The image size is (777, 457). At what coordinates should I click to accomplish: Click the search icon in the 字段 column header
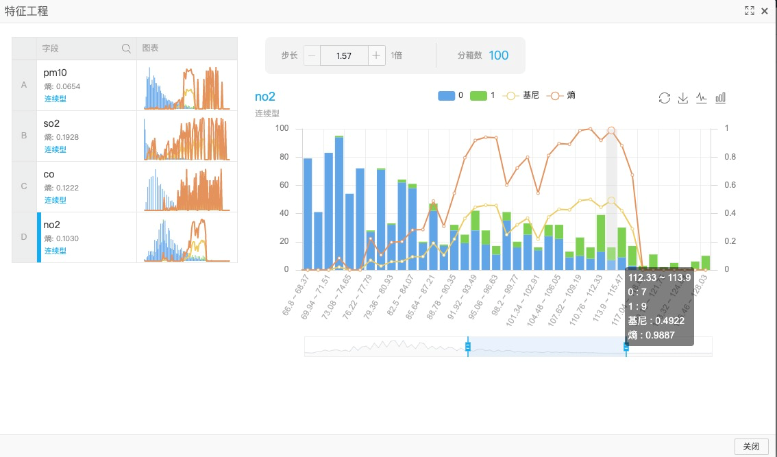126,48
